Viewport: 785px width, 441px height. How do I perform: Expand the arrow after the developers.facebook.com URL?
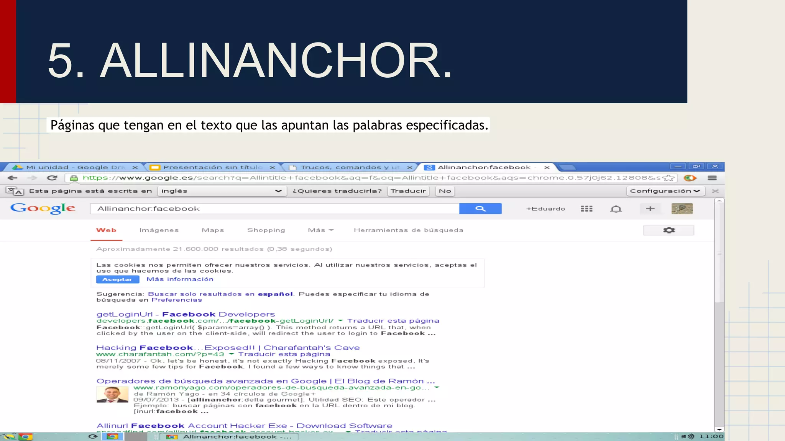click(340, 321)
